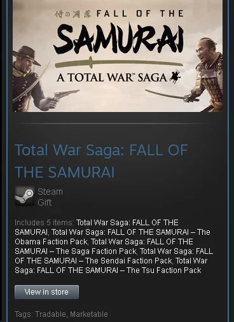The height and width of the screenshot is (322, 234).
Task: Click the revolver in the soldier's hand
Action: (x=64, y=95)
